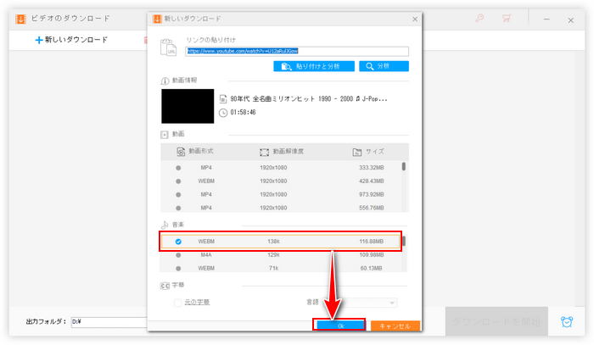
Task: Choose the M4A 129k audio option
Action: 178,254
